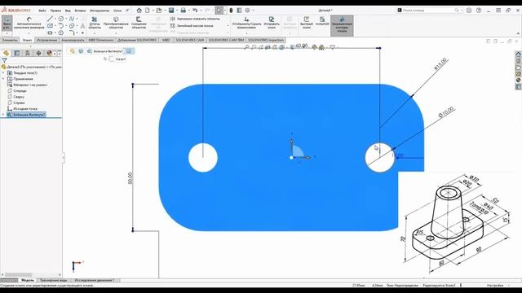Switch to the Добавления SOLIDWORKS tab
This screenshot has width=522, height=293.
coord(137,40)
